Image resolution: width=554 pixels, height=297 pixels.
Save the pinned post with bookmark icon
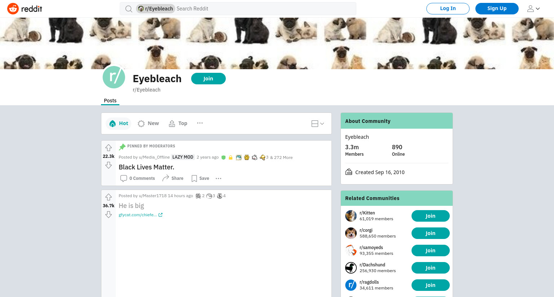pyautogui.click(x=200, y=178)
